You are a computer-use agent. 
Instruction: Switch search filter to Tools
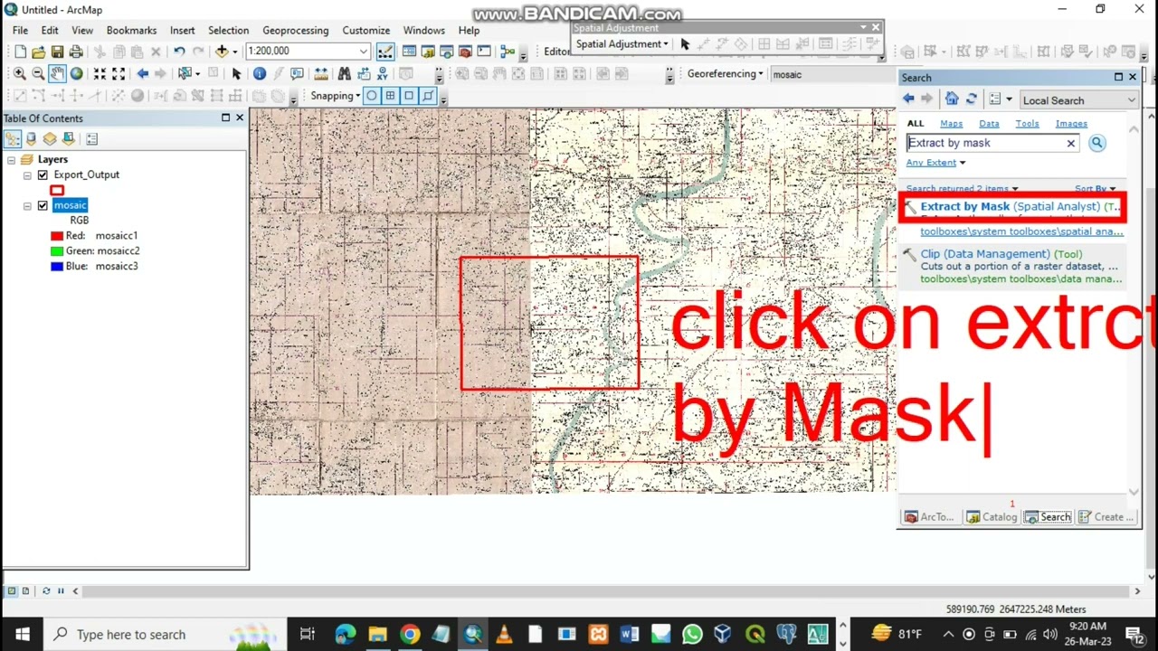click(x=1027, y=124)
